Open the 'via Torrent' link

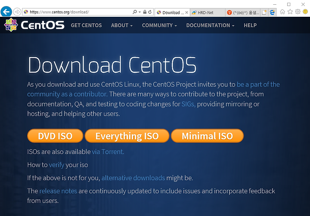point(108,151)
